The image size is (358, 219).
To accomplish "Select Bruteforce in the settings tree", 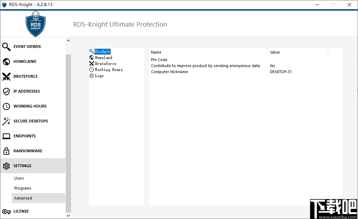I will click(105, 64).
